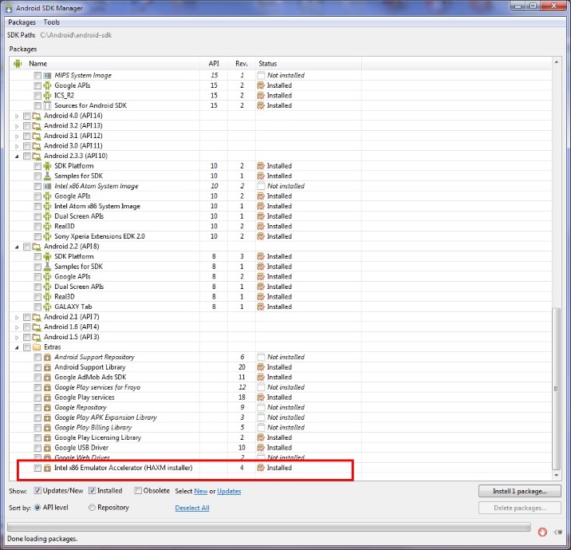The width and height of the screenshot is (571, 550).
Task: Click the Name column header
Action: [105, 63]
